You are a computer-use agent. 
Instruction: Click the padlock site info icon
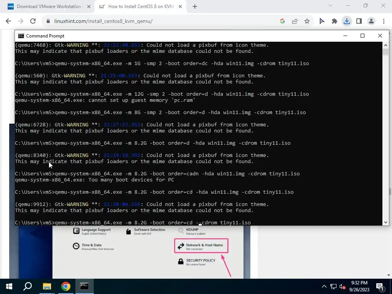pos(48,21)
